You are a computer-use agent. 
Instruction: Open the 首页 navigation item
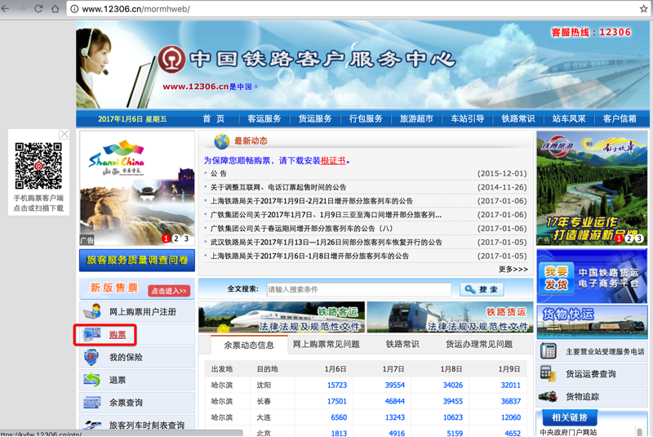click(213, 118)
